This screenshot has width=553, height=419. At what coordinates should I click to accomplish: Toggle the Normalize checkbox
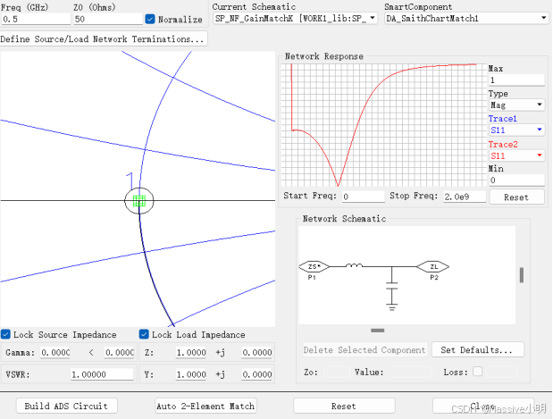coord(150,19)
